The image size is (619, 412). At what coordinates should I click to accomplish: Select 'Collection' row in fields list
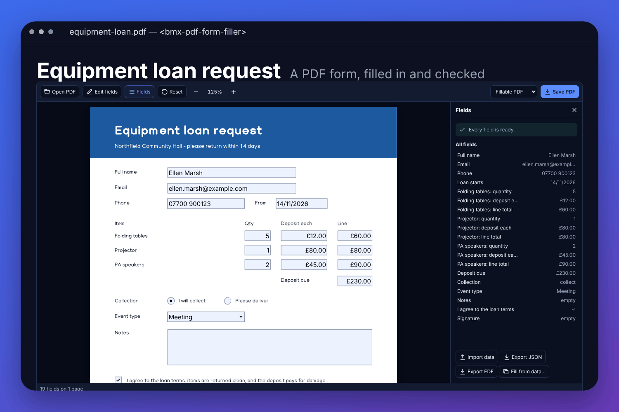[x=516, y=282]
